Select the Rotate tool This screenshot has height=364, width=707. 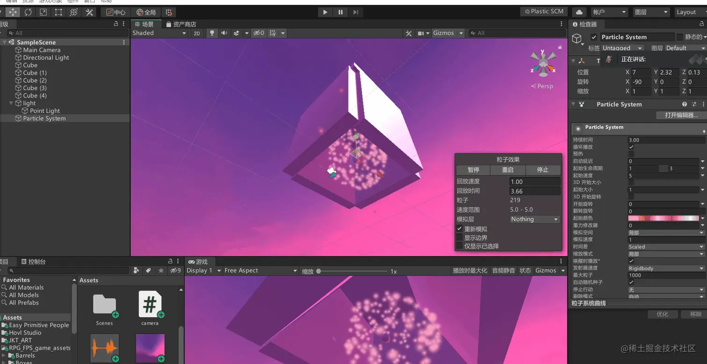28,12
